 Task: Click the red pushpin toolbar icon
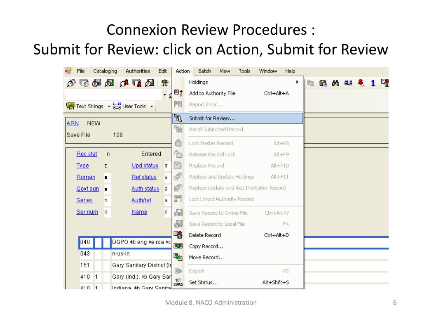pos(361,83)
